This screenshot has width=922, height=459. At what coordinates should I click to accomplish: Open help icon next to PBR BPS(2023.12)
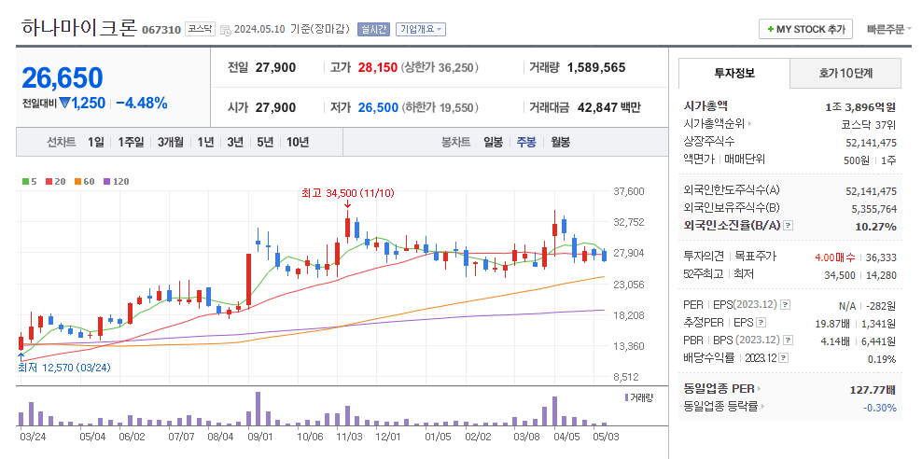pyautogui.click(x=789, y=340)
